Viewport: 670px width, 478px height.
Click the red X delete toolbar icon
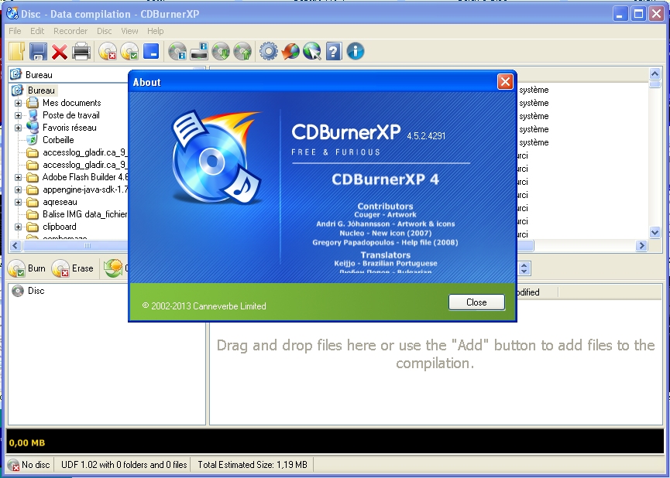coord(60,52)
